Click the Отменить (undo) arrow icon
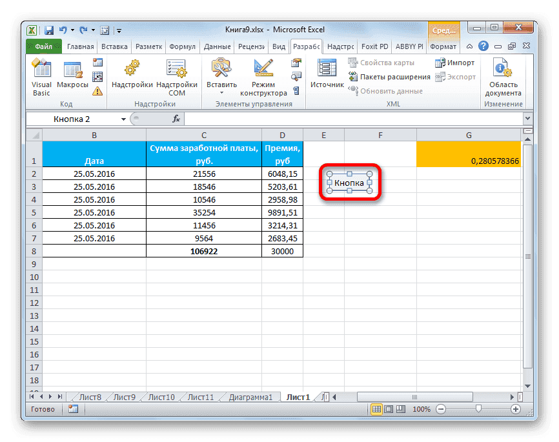 (62, 29)
